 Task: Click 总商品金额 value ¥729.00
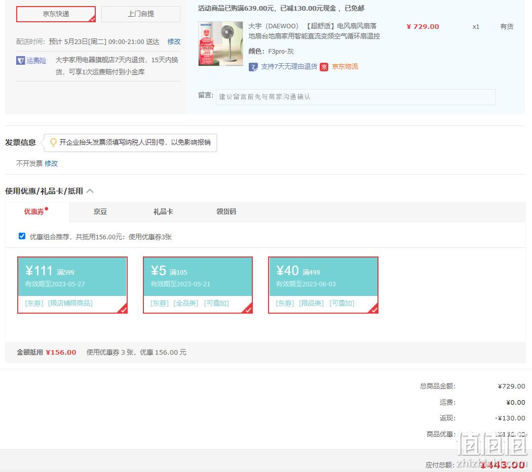click(511, 387)
